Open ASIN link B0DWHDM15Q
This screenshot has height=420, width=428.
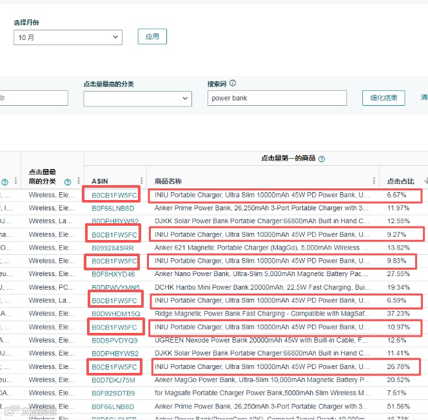click(x=116, y=314)
